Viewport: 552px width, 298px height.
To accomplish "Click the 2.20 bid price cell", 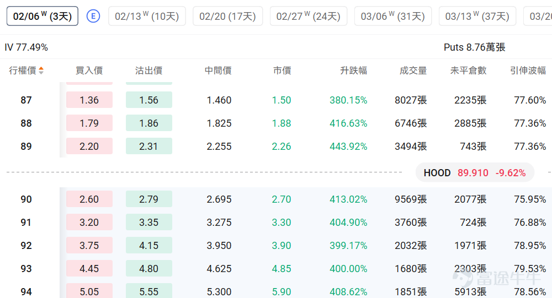I will point(89,146).
